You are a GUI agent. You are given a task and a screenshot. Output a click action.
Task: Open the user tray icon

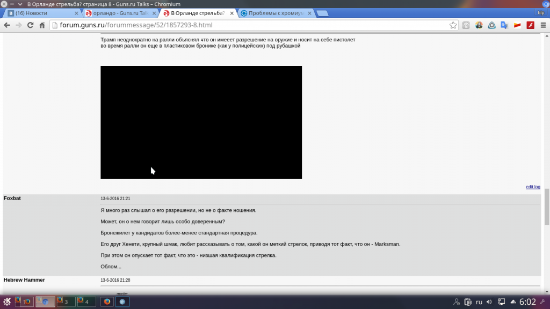coord(457,301)
